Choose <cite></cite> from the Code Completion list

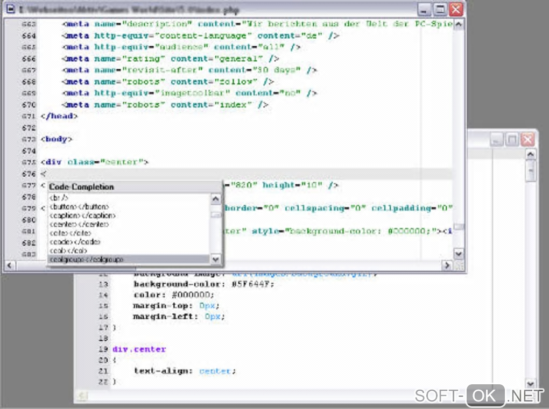(71, 233)
